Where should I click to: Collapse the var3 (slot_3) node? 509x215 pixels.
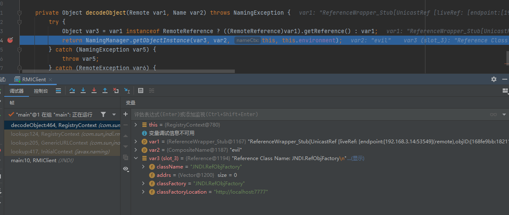(x=136, y=158)
